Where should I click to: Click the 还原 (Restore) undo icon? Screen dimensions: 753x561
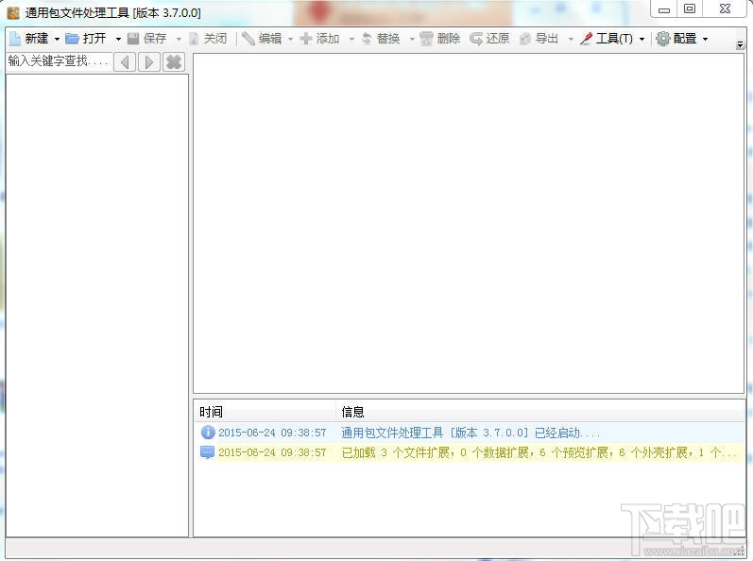tap(476, 39)
